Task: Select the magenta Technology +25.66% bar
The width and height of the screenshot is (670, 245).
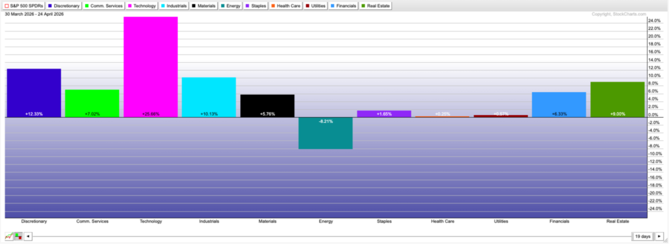Action: 150,67
